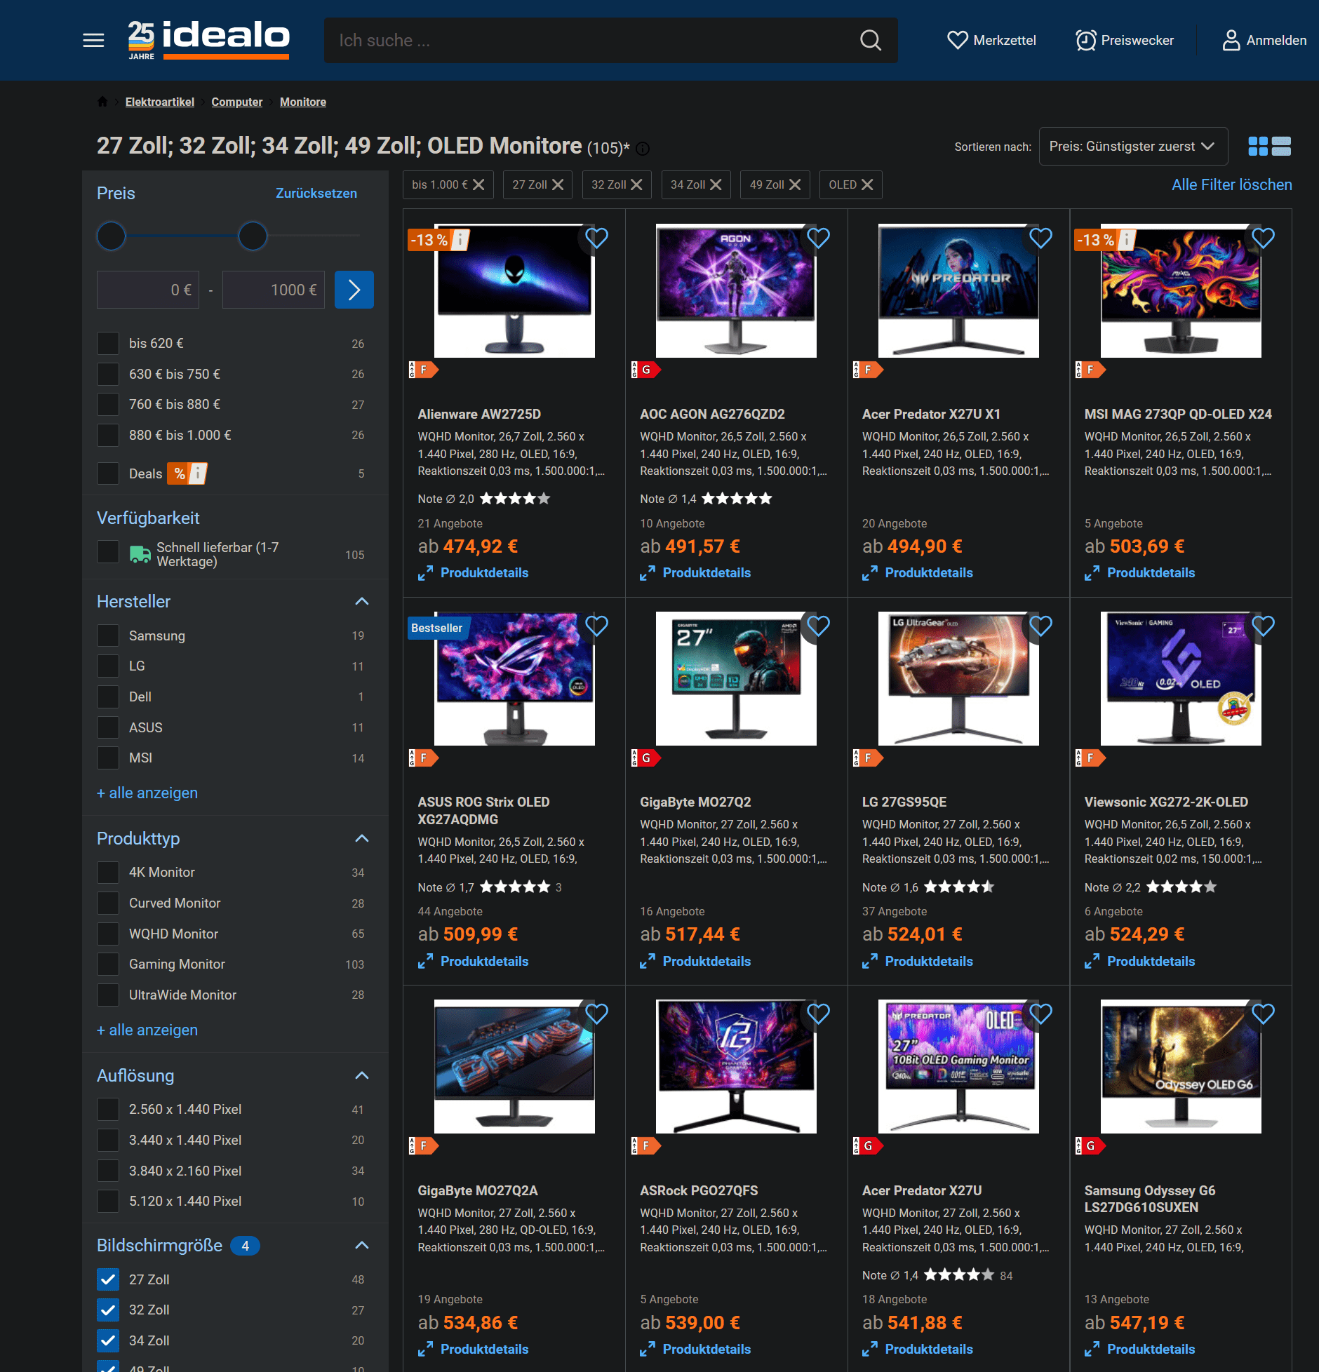The height and width of the screenshot is (1372, 1319).
Task: Switch to grid view icon
Action: coord(1258,146)
